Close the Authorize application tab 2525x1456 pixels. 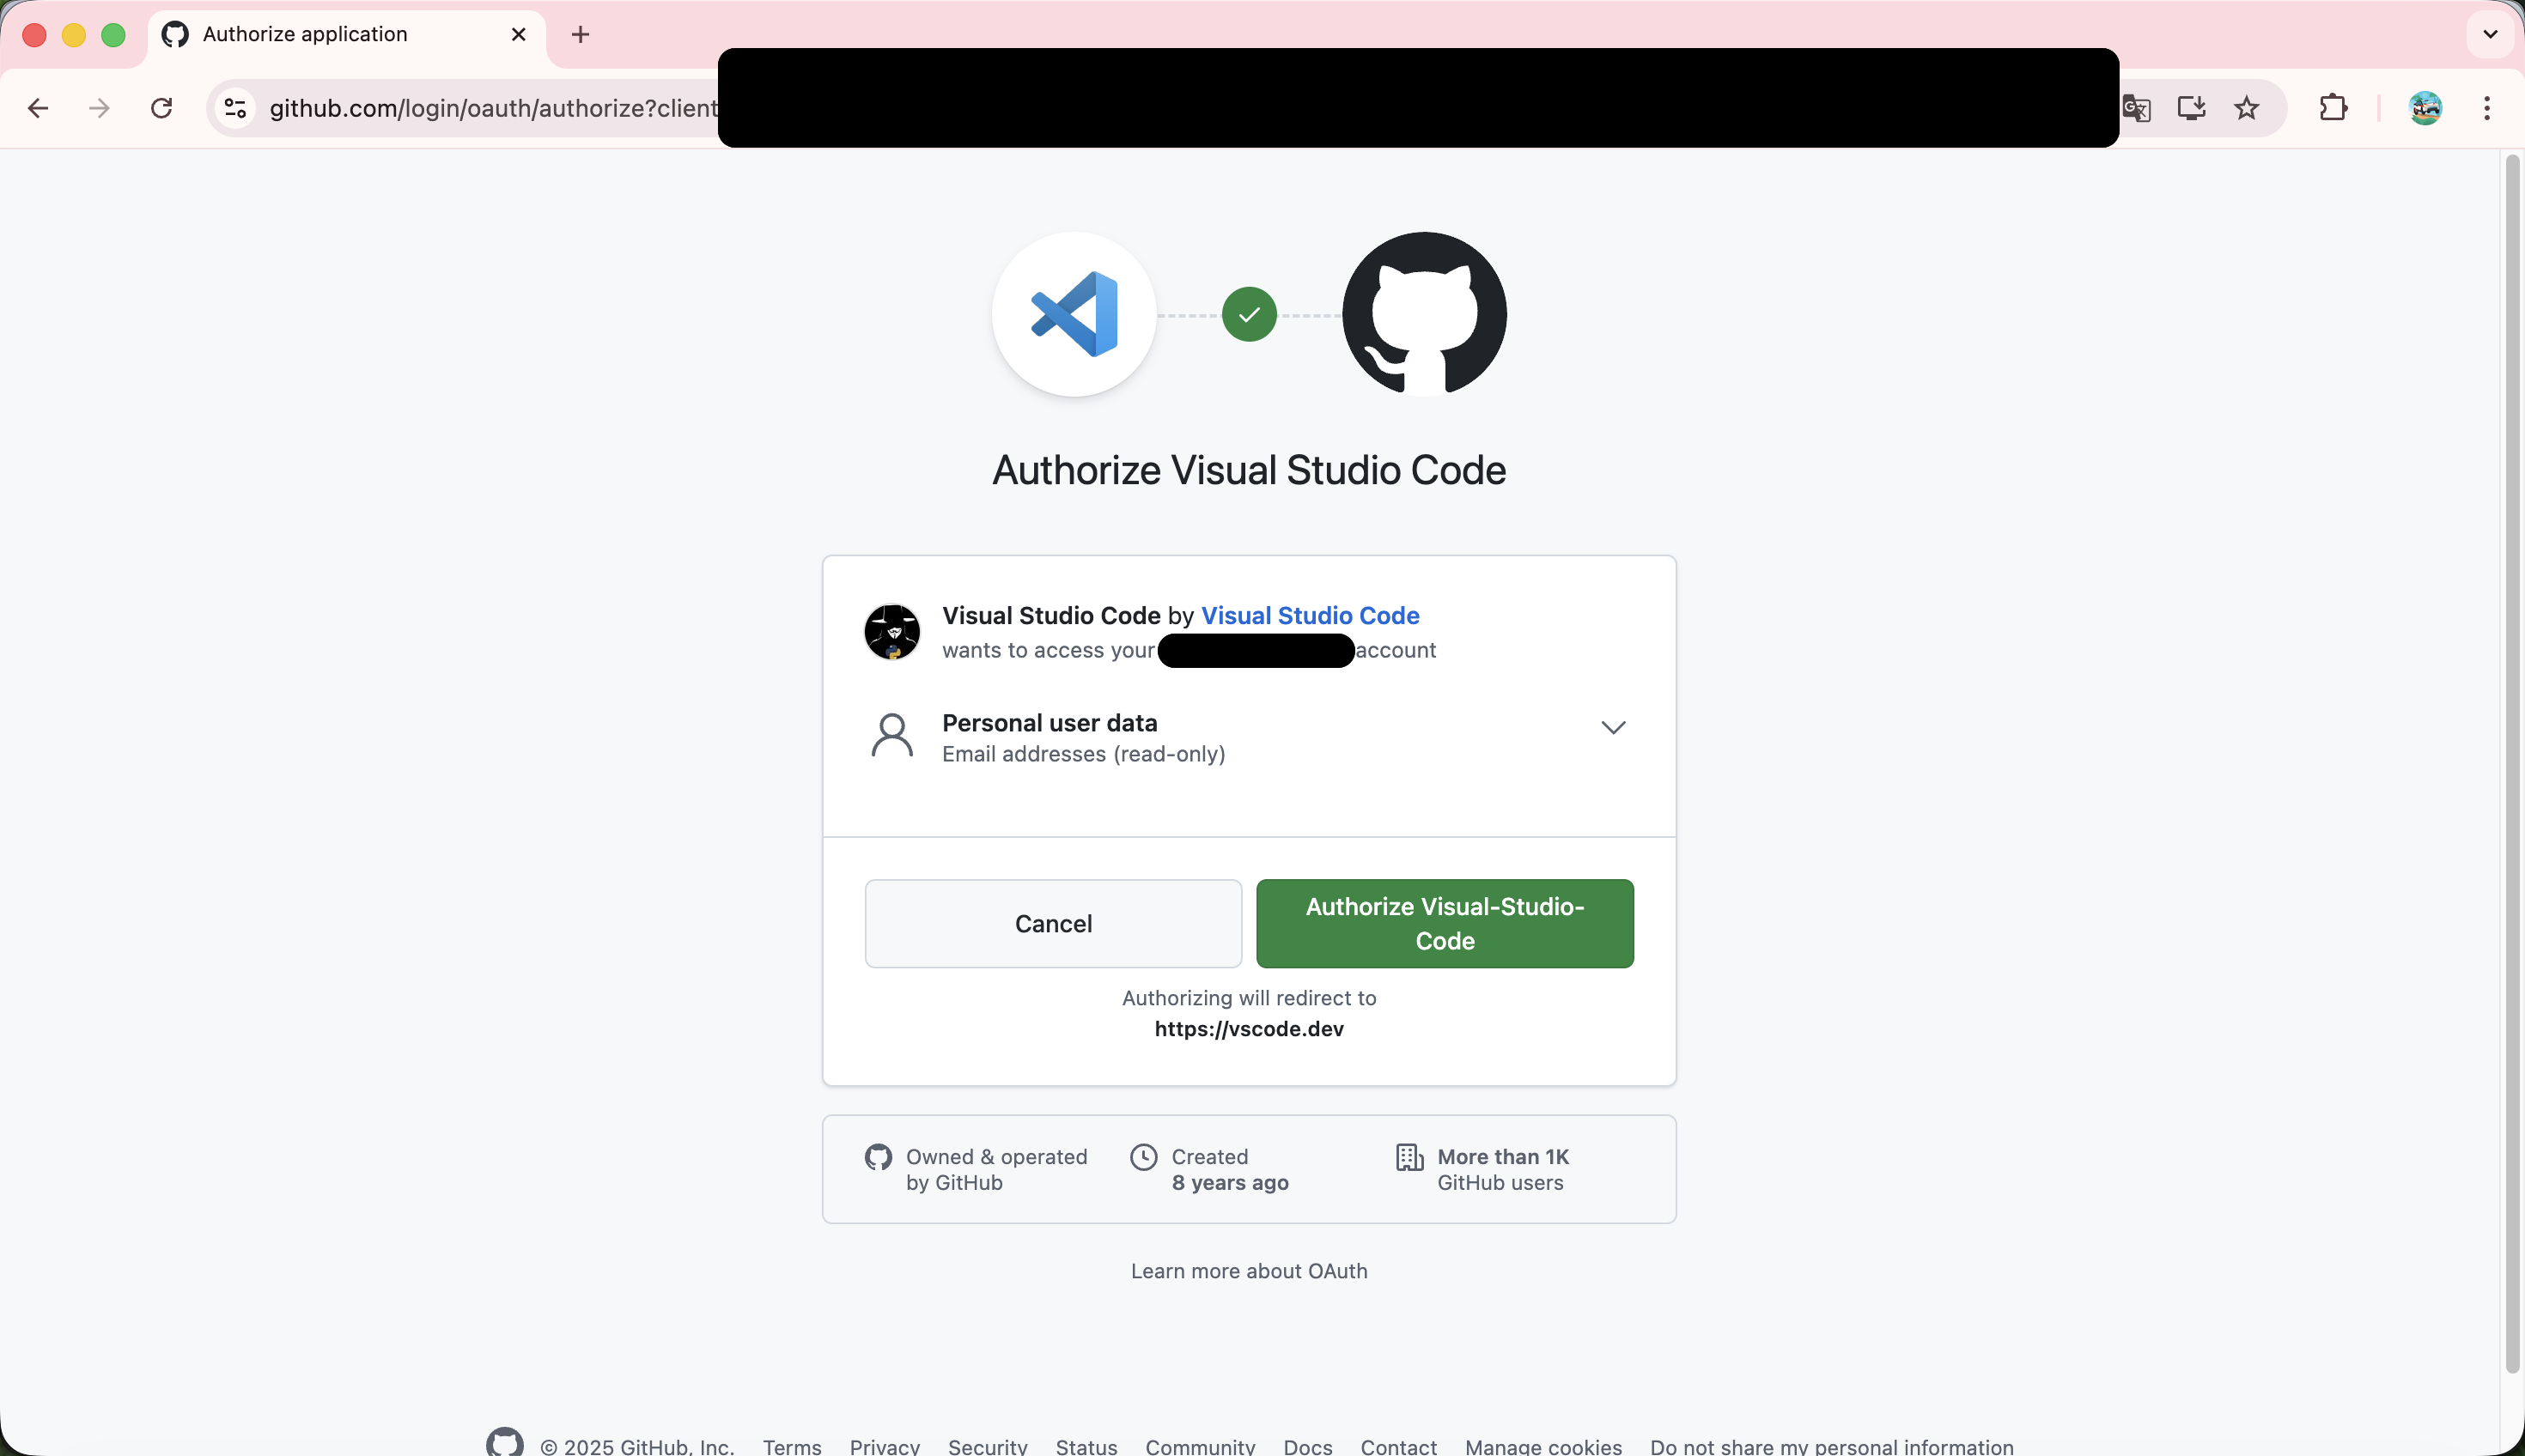coord(518,34)
